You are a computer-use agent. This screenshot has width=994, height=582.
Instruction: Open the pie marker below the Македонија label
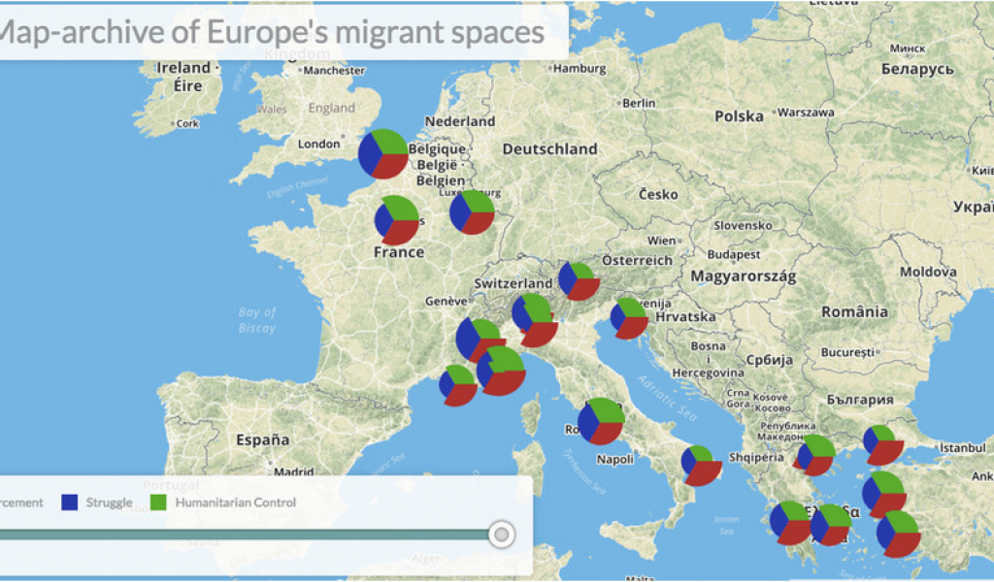coord(814,455)
